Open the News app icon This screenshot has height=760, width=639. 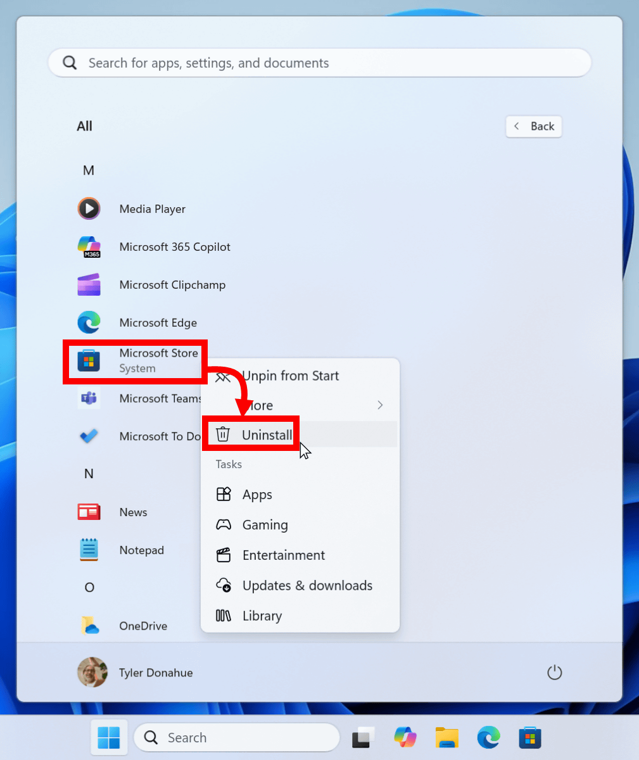(89, 512)
